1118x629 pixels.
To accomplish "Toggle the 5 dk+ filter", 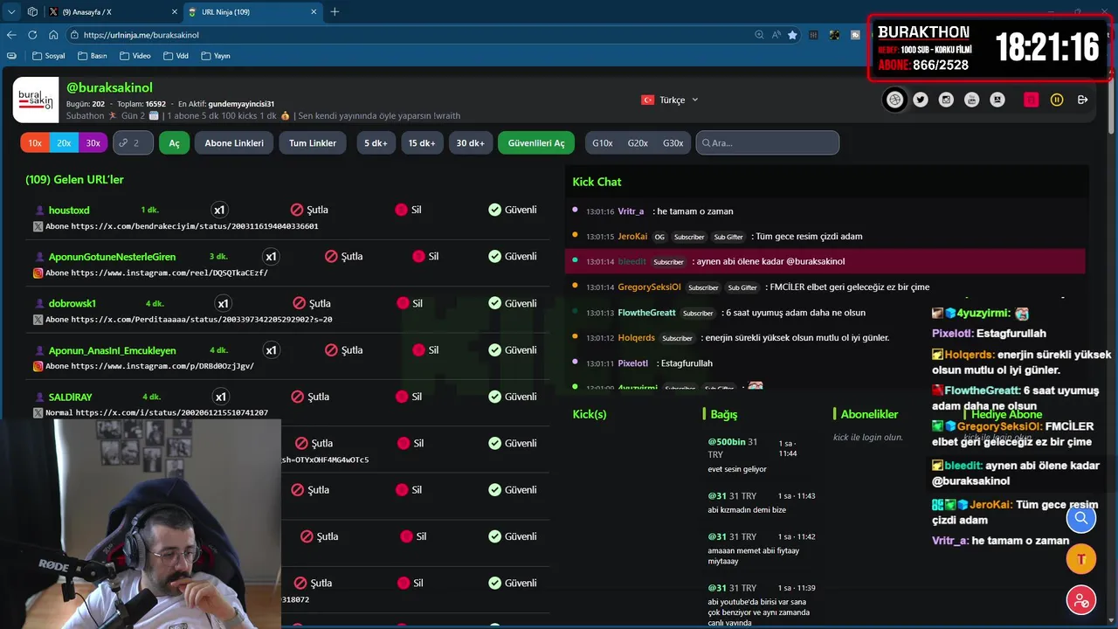I will (376, 142).
